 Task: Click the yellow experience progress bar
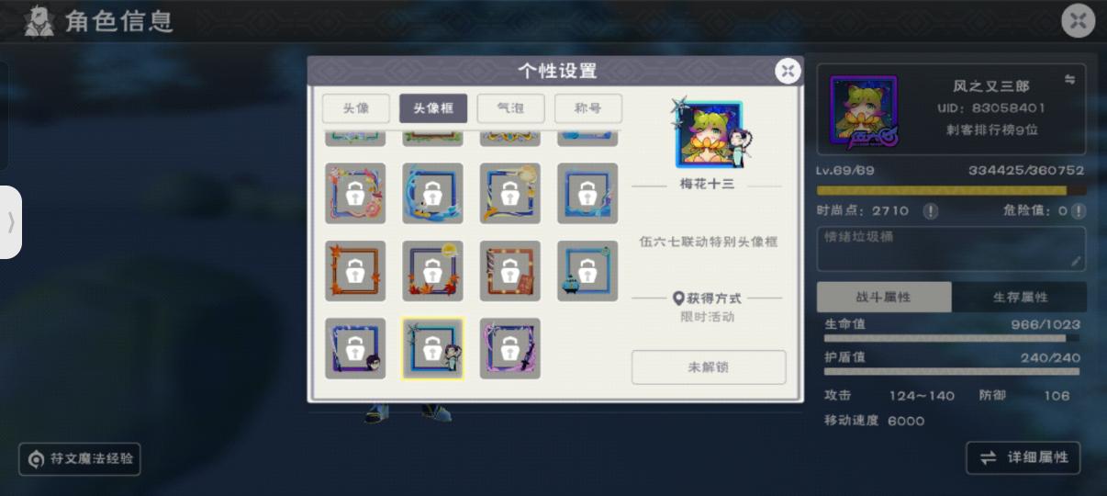951,191
